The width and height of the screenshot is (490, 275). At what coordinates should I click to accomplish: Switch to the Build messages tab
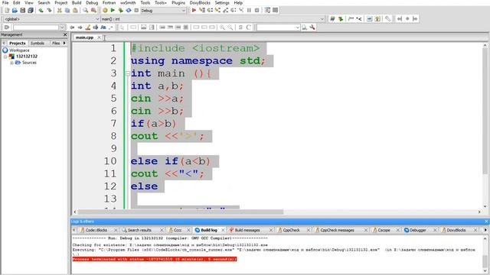tap(247, 230)
